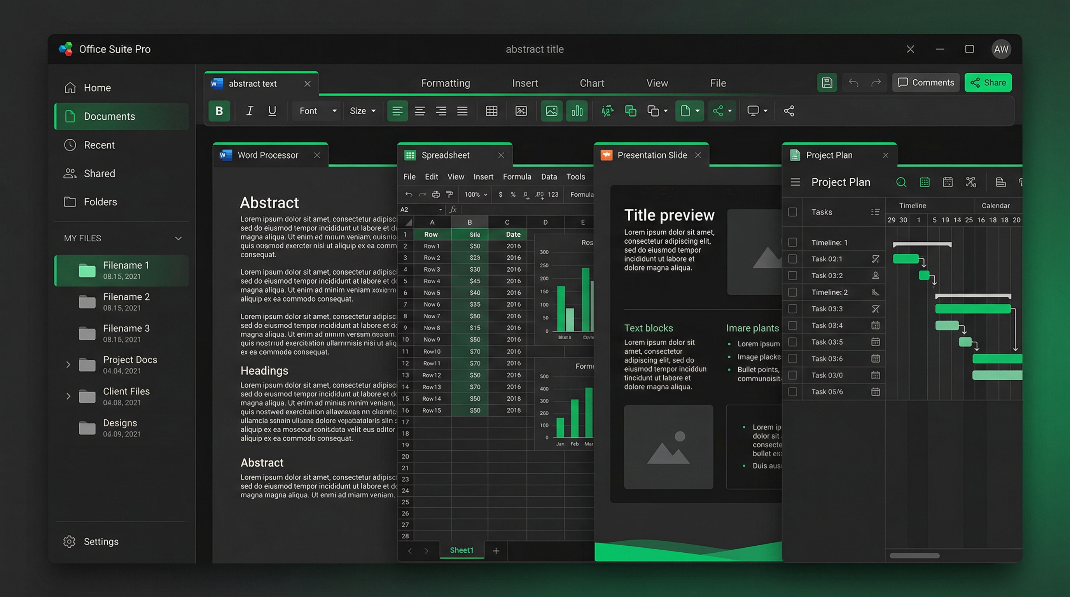Collapse the MY FILES section
The height and width of the screenshot is (597, 1070).
click(178, 238)
